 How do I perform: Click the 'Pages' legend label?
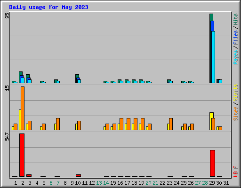(x=235, y=57)
